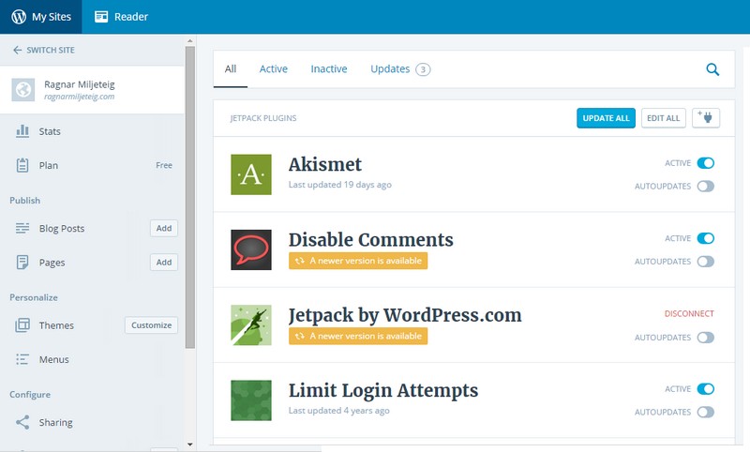
Task: Click the Blog Posts lines icon
Action: click(22, 228)
